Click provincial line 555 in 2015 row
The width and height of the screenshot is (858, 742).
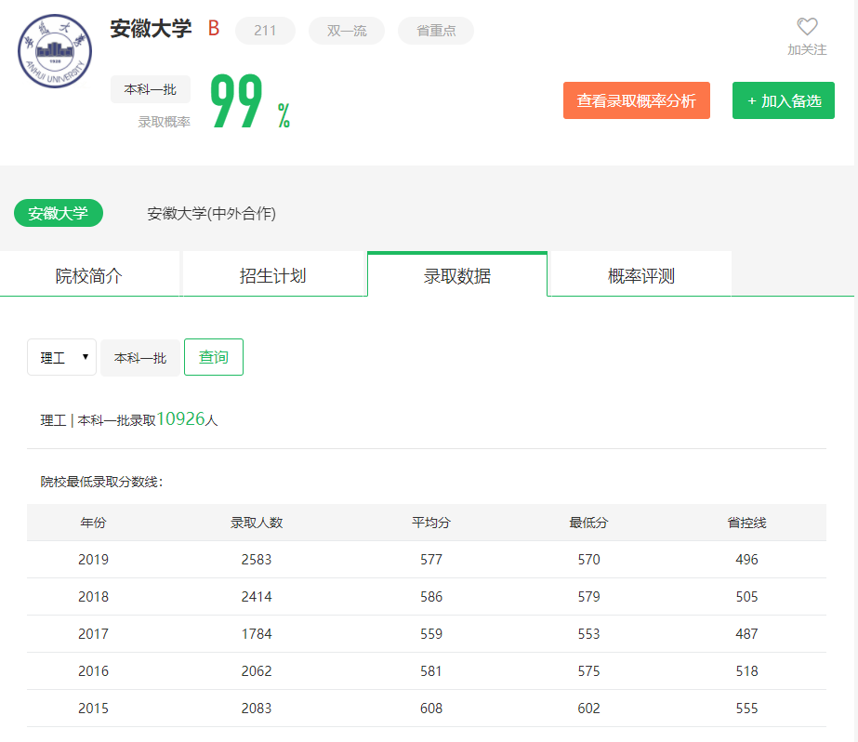tap(747, 709)
